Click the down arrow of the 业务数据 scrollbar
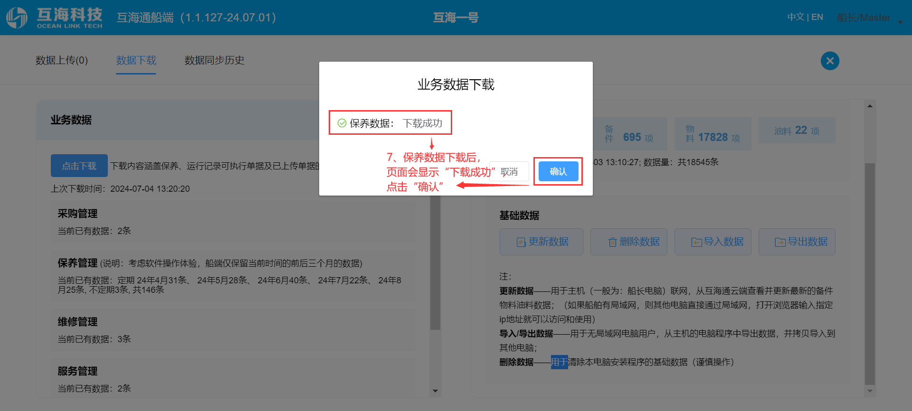Viewport: 912px width, 411px height. tap(435, 391)
